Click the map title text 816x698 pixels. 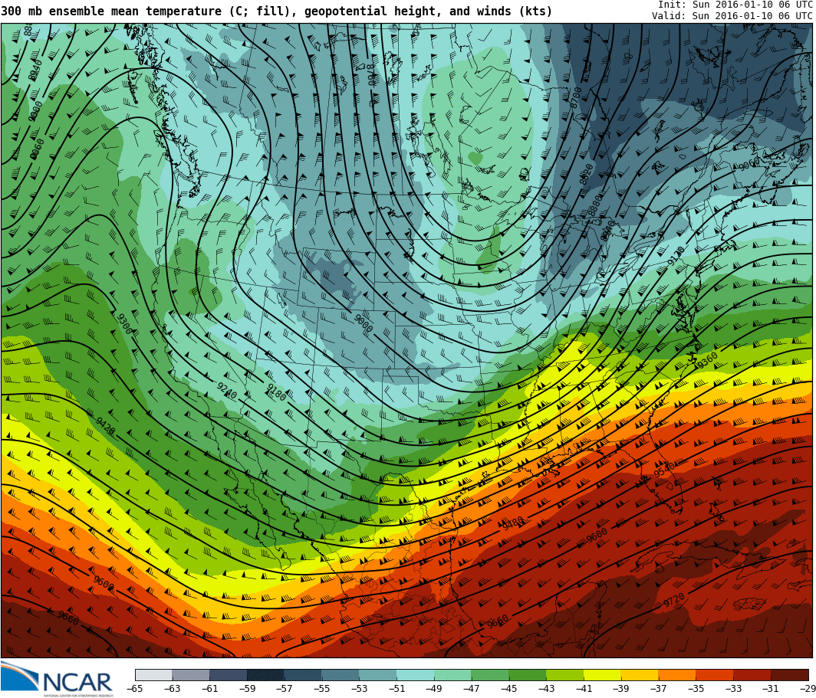point(276,11)
